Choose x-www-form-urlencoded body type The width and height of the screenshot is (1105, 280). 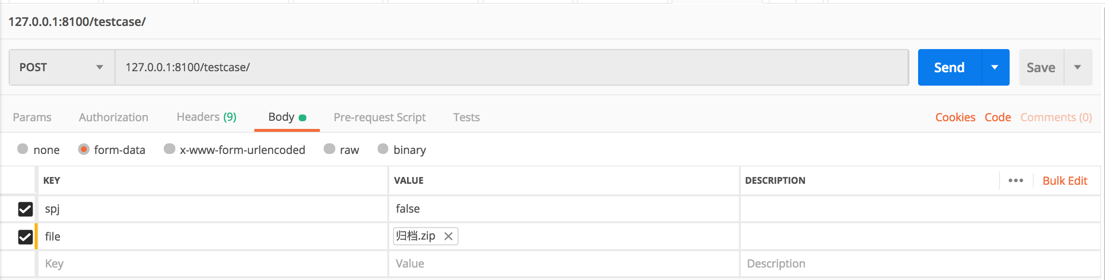tap(170, 149)
